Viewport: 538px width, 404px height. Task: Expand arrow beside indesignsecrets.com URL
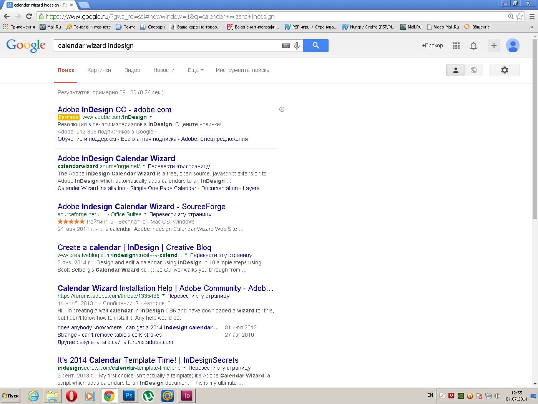(184, 367)
